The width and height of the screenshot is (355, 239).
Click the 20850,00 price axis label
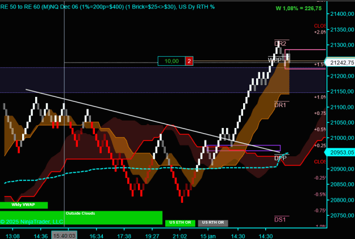coord(342,185)
